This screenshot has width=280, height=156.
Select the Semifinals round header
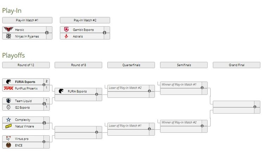[184, 65]
